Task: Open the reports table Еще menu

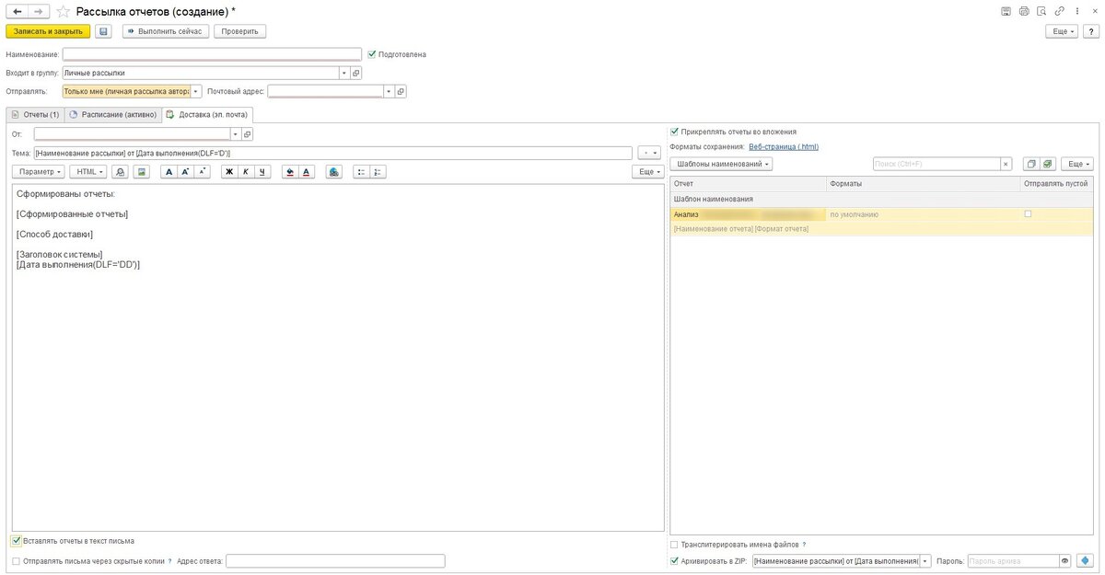Action: point(1076,164)
